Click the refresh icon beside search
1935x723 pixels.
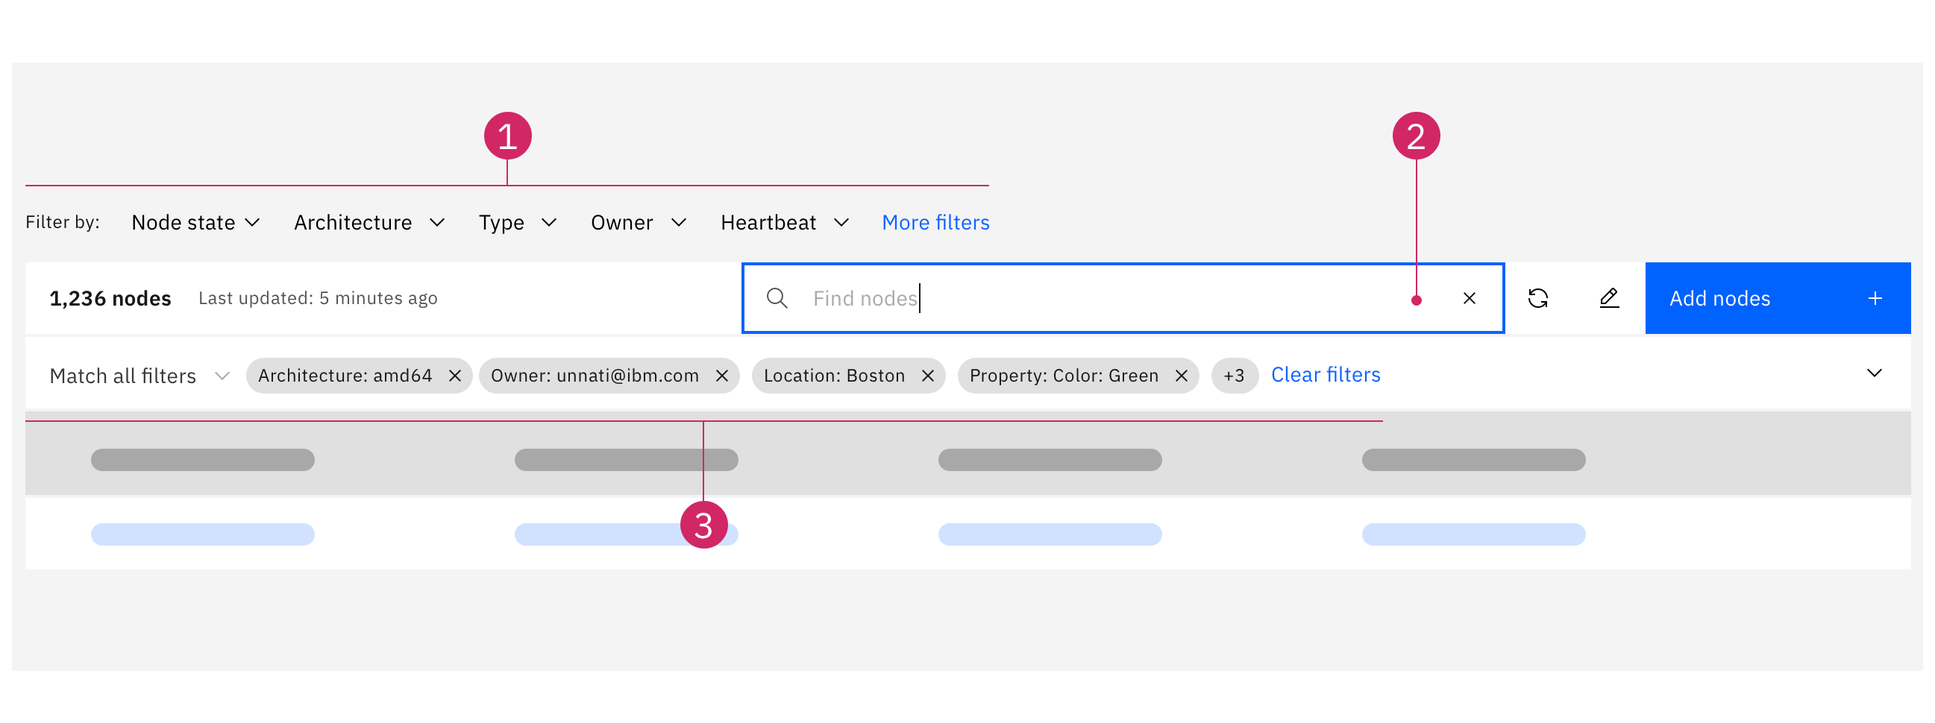[1537, 298]
